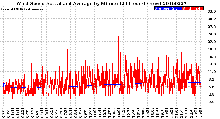Click the 16:56 time axis label

(143, 113)
